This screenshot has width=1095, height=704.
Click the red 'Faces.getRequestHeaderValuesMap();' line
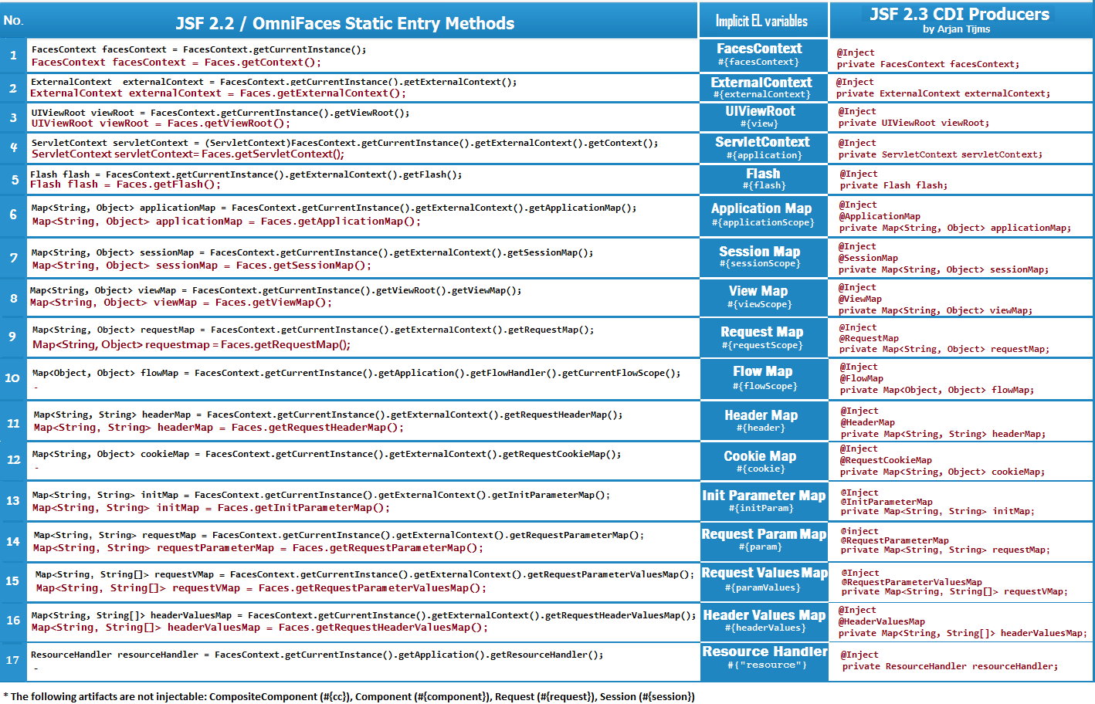tap(259, 628)
